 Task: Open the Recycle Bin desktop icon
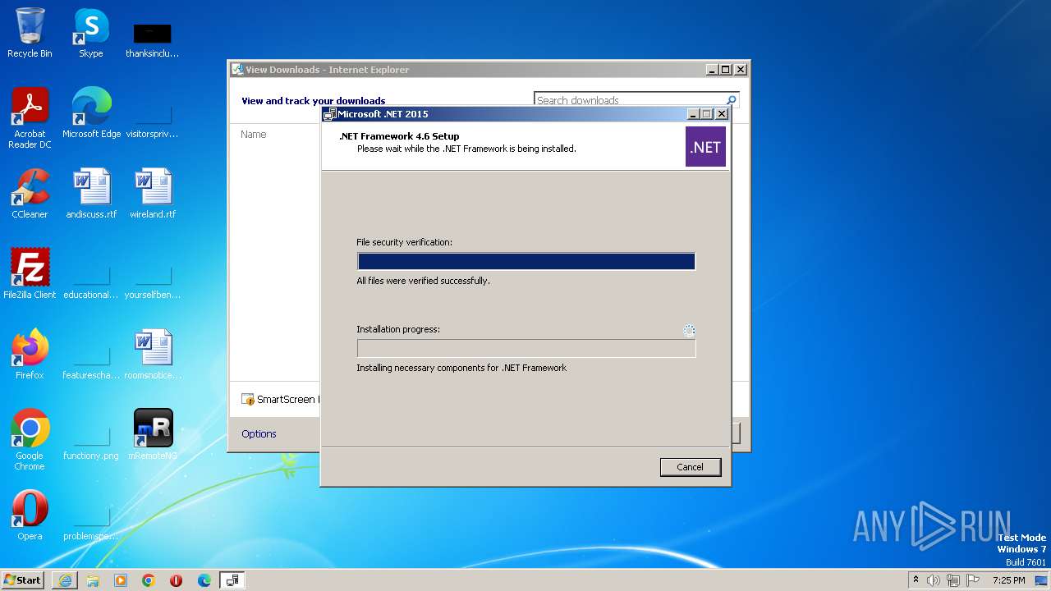[x=30, y=33]
